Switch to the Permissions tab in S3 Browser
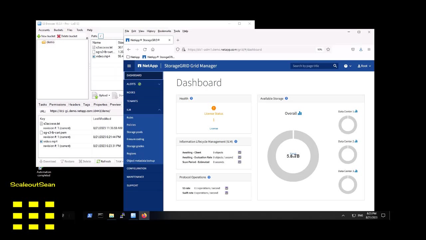Viewport: 426px width, 240px height. 58,105
